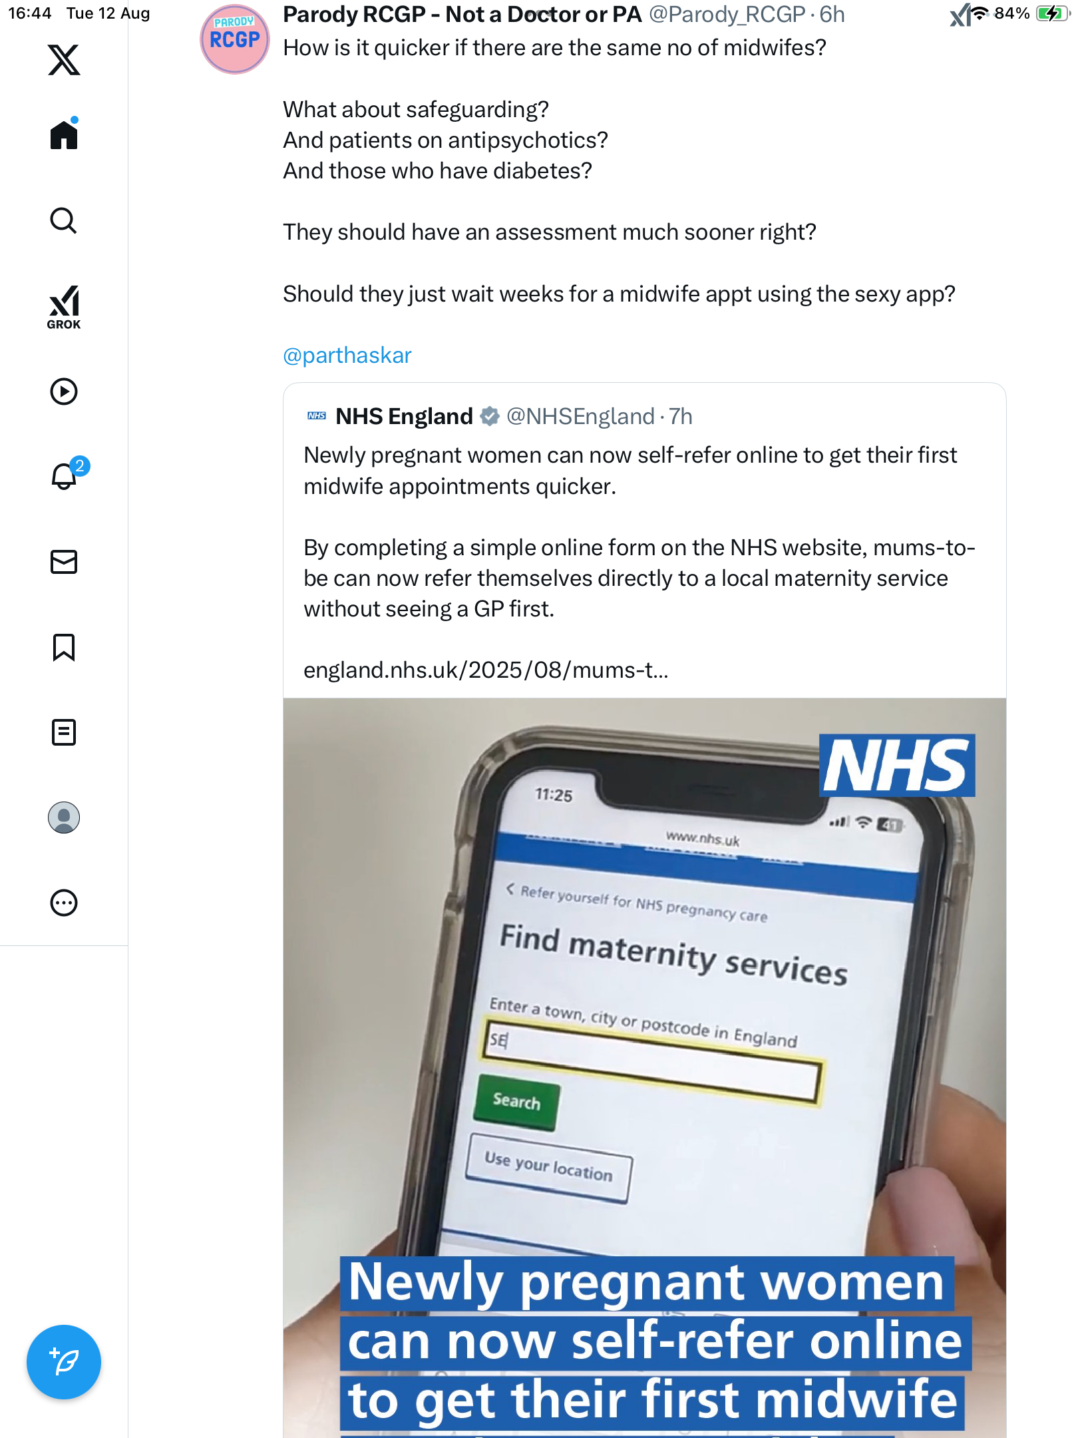Open the Parody RCGP account name
Screen dimensions: 1078x1438
[x=462, y=15]
